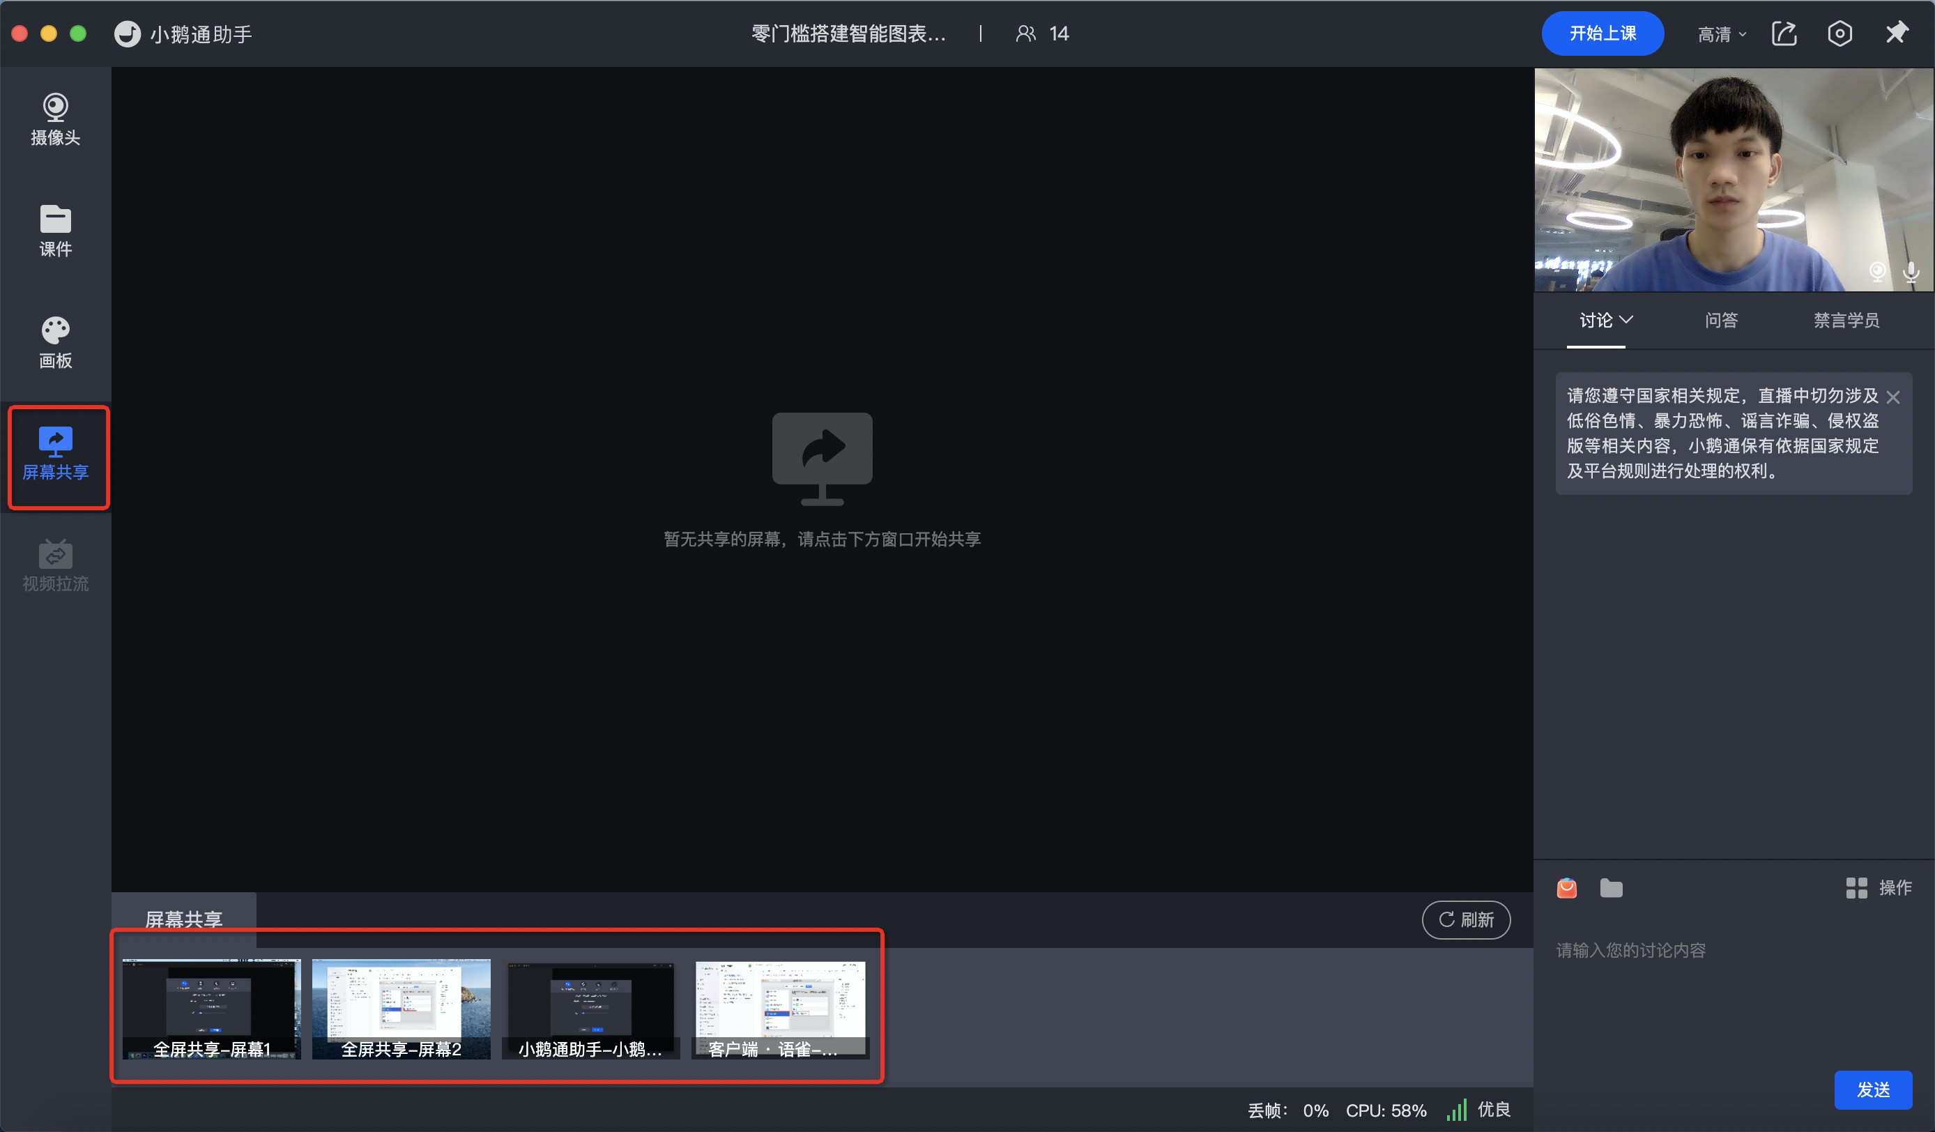Open the 操作 actions menu
The width and height of the screenshot is (1935, 1132).
pyautogui.click(x=1878, y=888)
